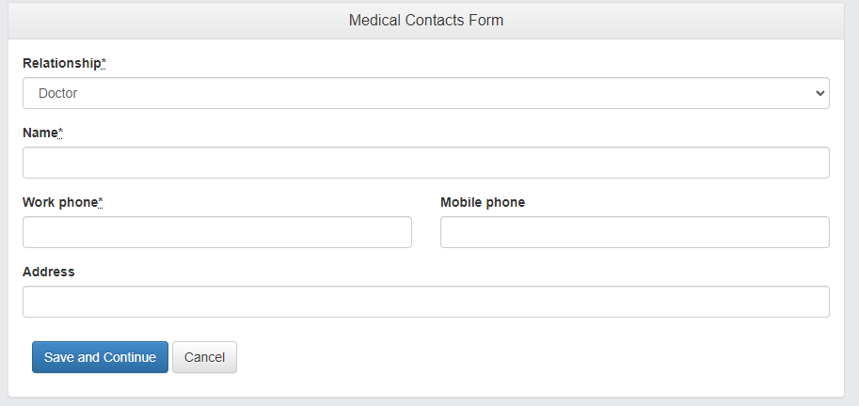Click the required asterisk beside Relationship

point(103,63)
